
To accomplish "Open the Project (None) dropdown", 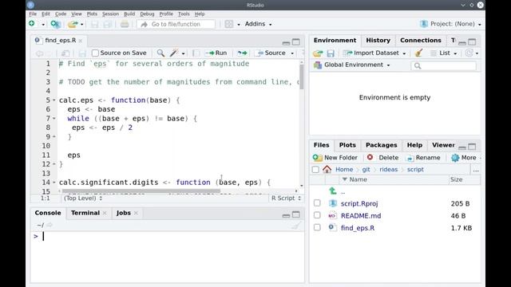I will click(x=450, y=24).
